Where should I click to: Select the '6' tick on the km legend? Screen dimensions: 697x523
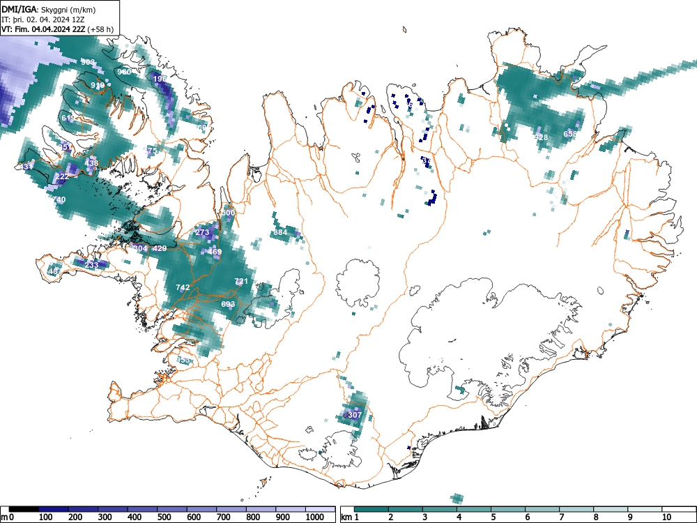(527, 517)
